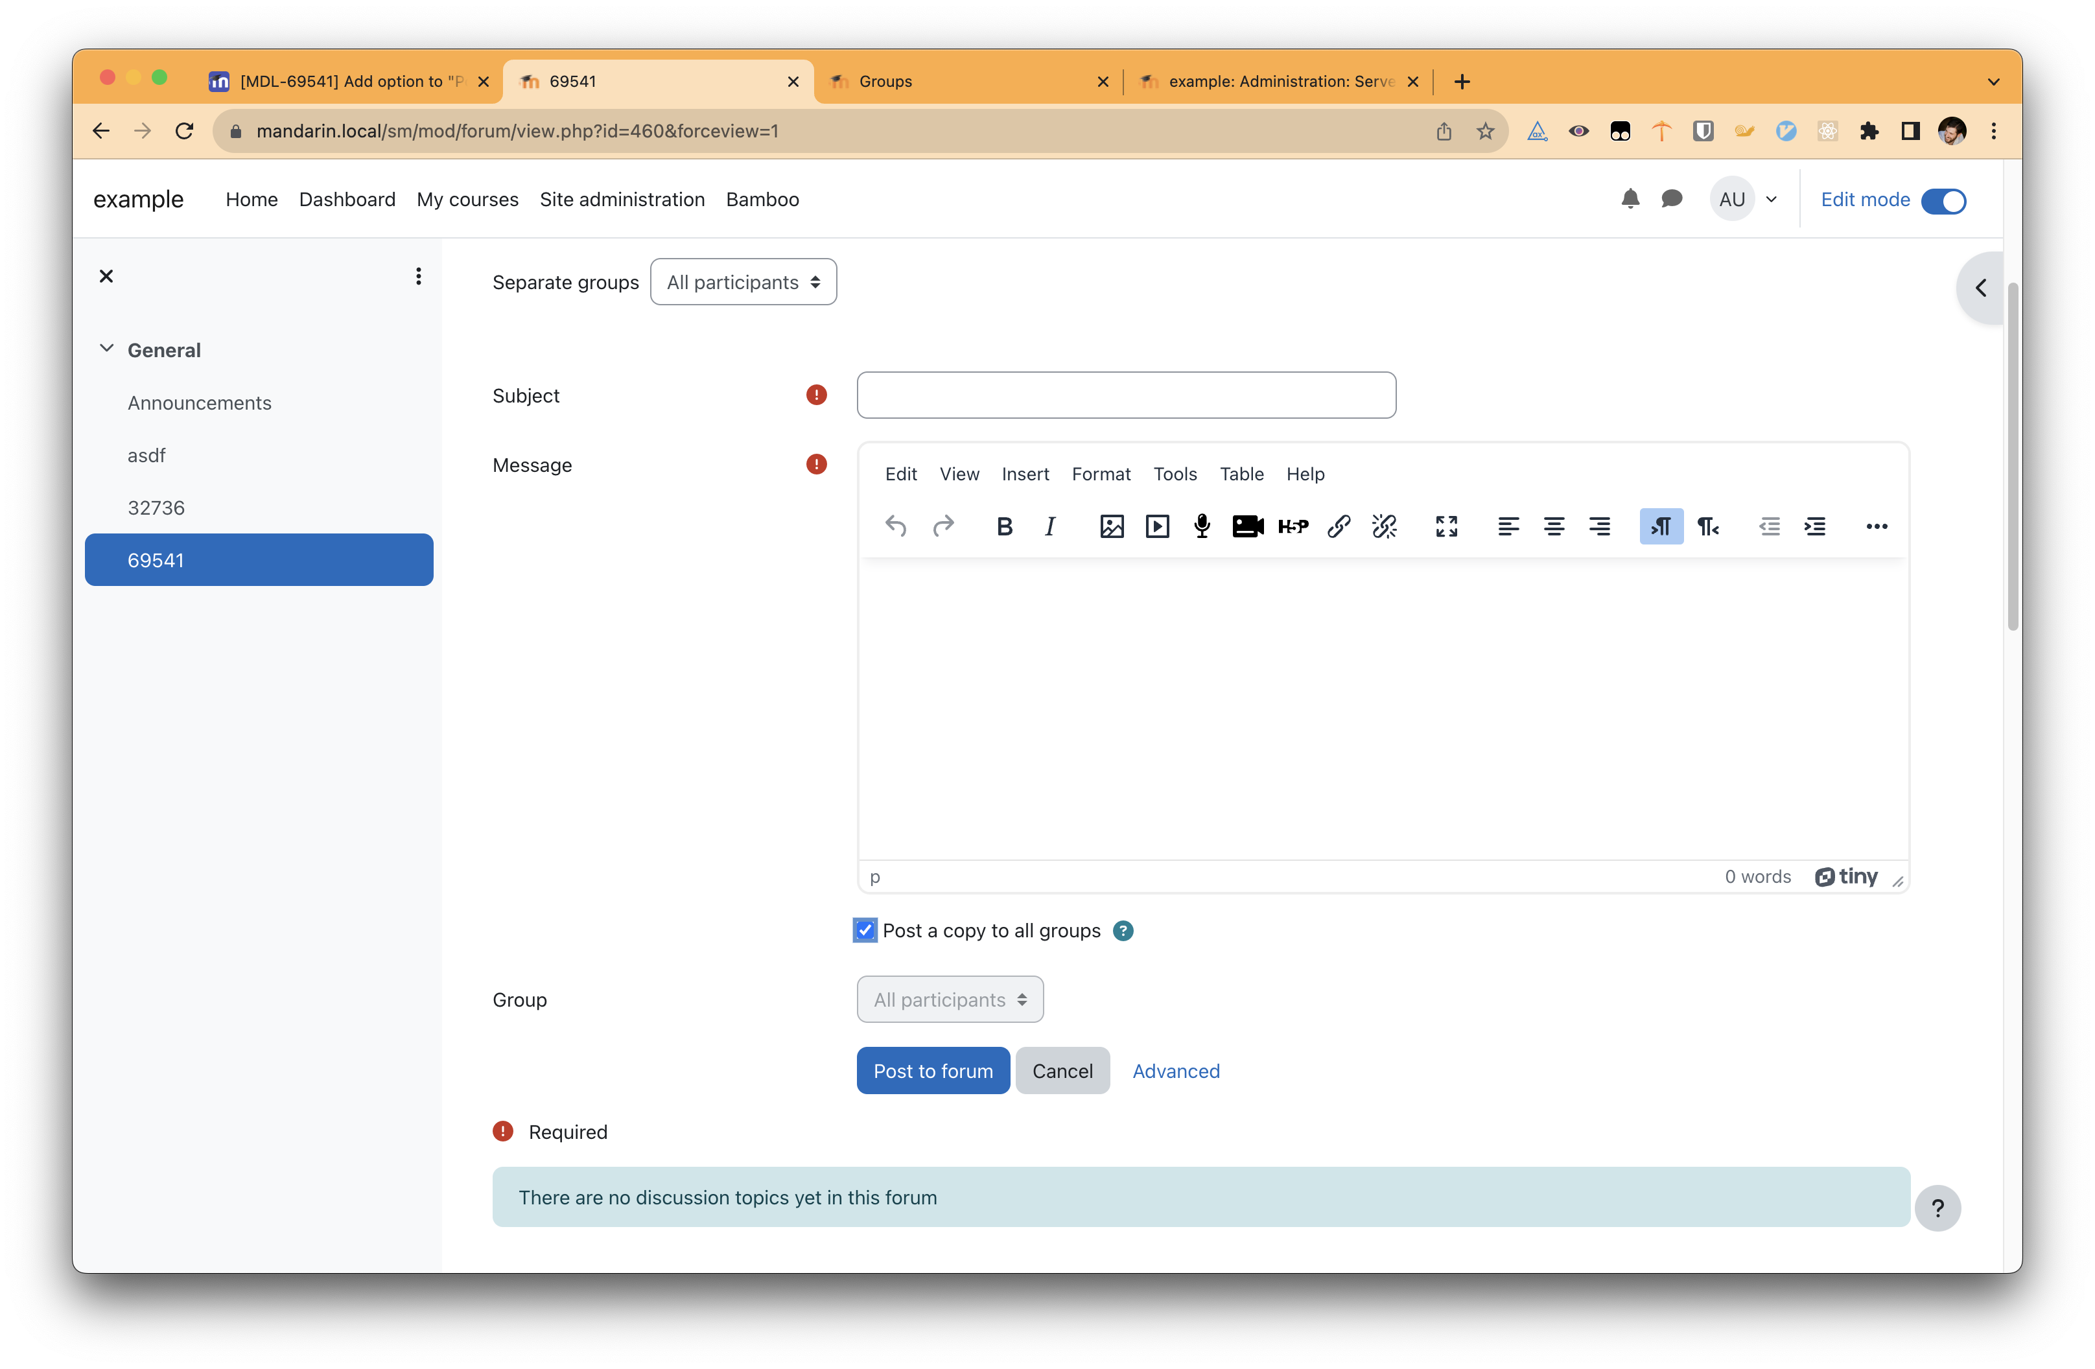
Task: Insert H5P content icon
Action: (1293, 526)
